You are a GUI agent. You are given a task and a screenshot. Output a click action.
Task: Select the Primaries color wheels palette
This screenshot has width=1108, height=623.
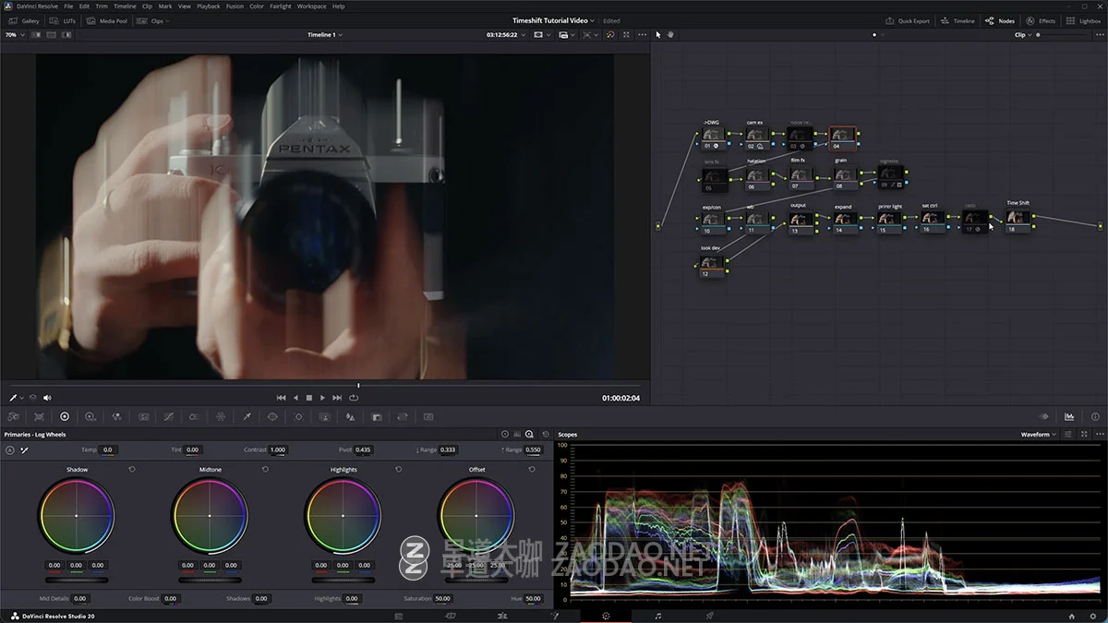click(x=65, y=416)
